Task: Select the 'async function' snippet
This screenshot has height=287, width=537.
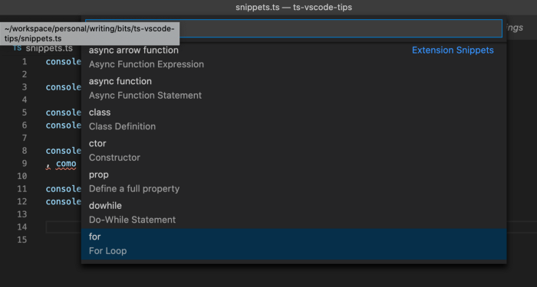Action: point(294,89)
